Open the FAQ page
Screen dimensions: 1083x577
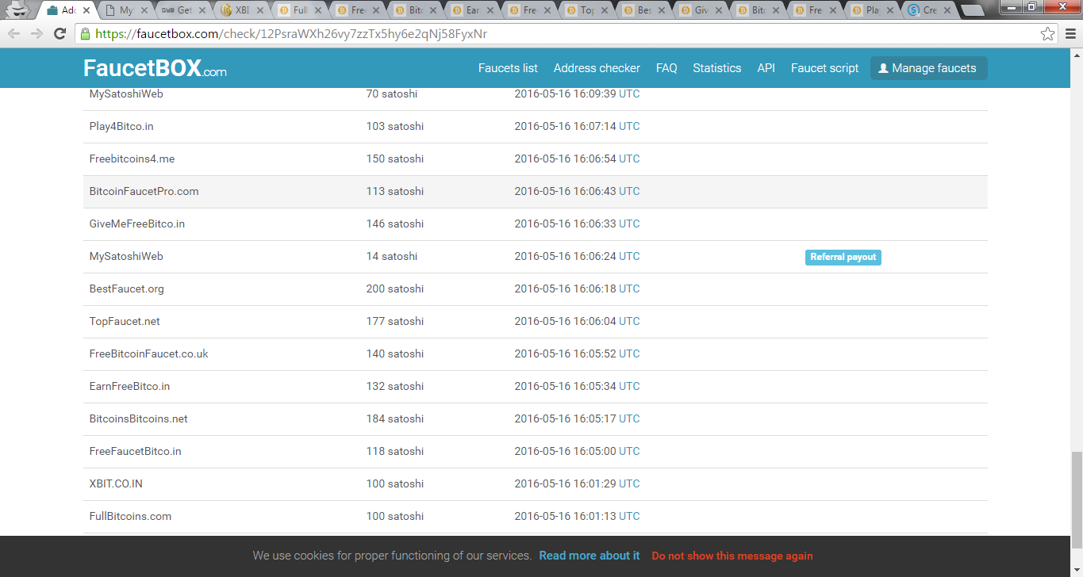coord(666,68)
